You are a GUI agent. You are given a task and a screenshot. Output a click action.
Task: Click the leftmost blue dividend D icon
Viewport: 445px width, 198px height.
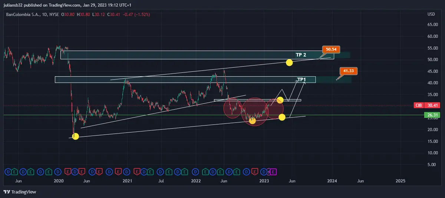click(7, 172)
